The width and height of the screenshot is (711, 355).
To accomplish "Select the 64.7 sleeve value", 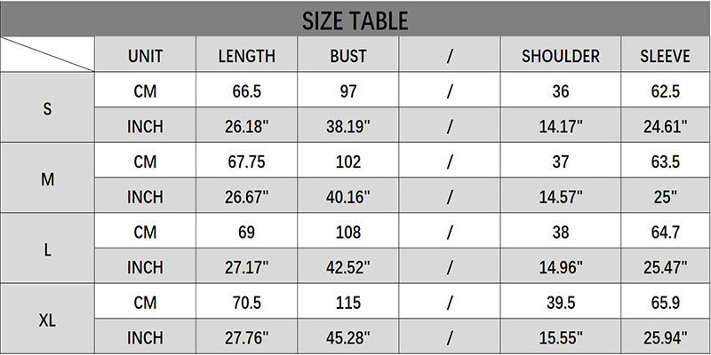I will [665, 233].
